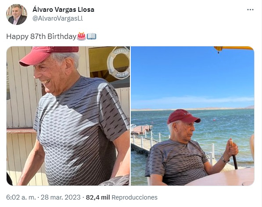Open the left photo of the smiling man
Image resolution: width=262 pixels, height=207 pixels.
coord(68,116)
